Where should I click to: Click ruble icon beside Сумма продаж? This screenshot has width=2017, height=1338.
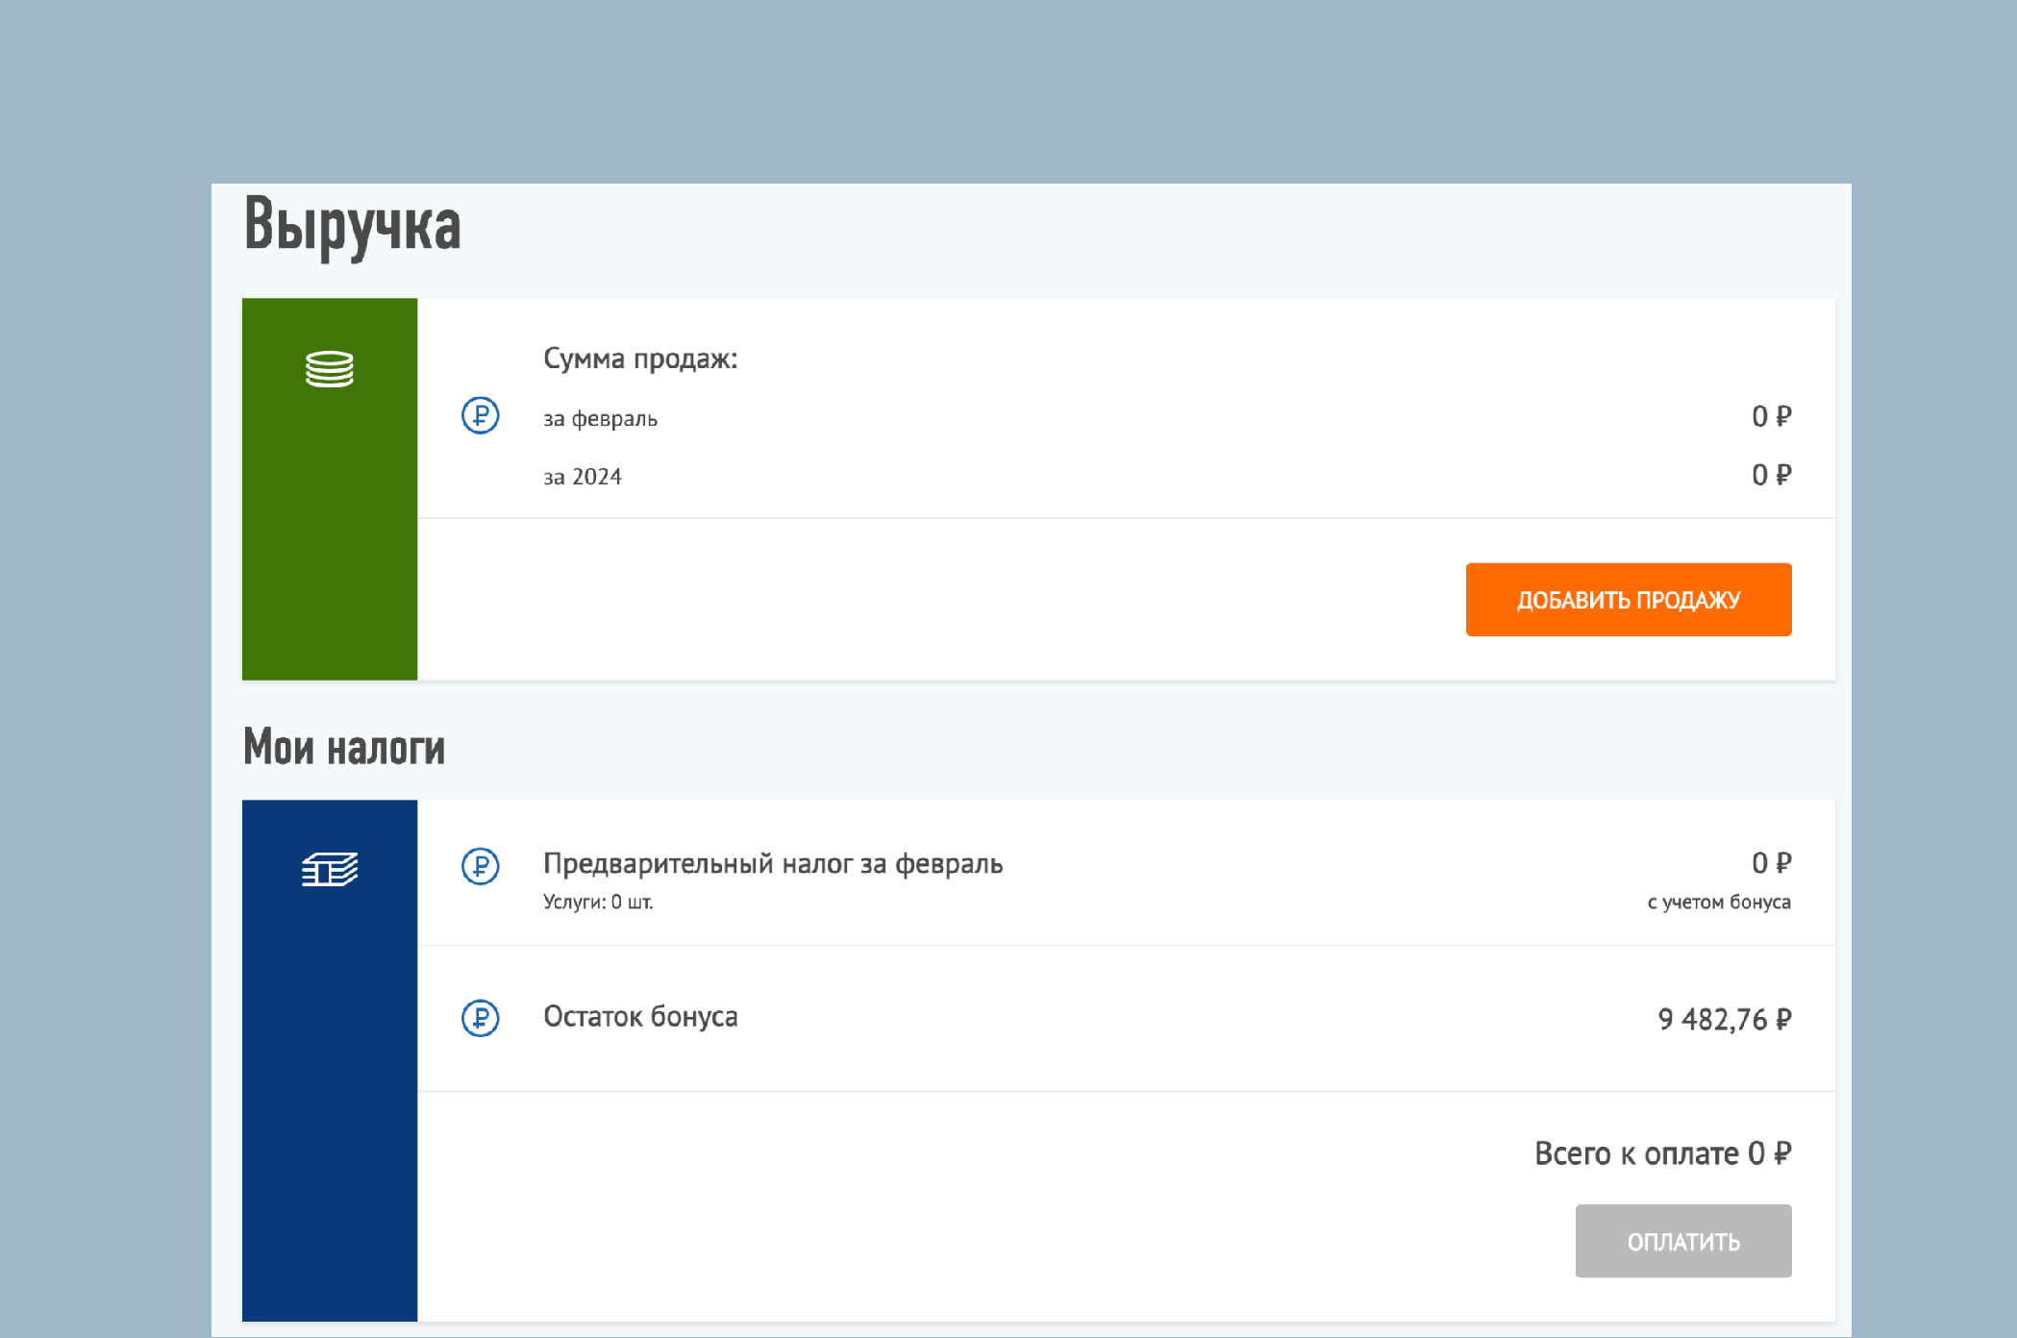tap(480, 415)
